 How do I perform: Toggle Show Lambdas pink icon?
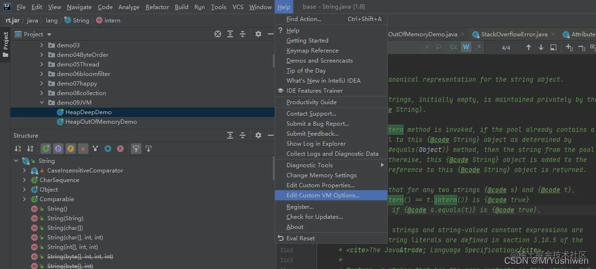pyautogui.click(x=120, y=149)
